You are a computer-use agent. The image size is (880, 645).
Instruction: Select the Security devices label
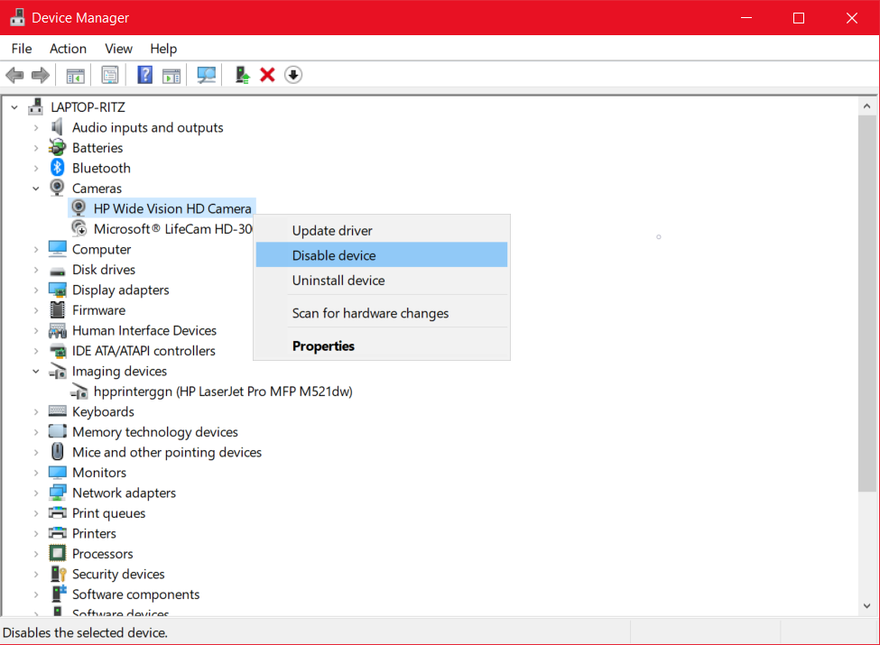[x=118, y=574]
